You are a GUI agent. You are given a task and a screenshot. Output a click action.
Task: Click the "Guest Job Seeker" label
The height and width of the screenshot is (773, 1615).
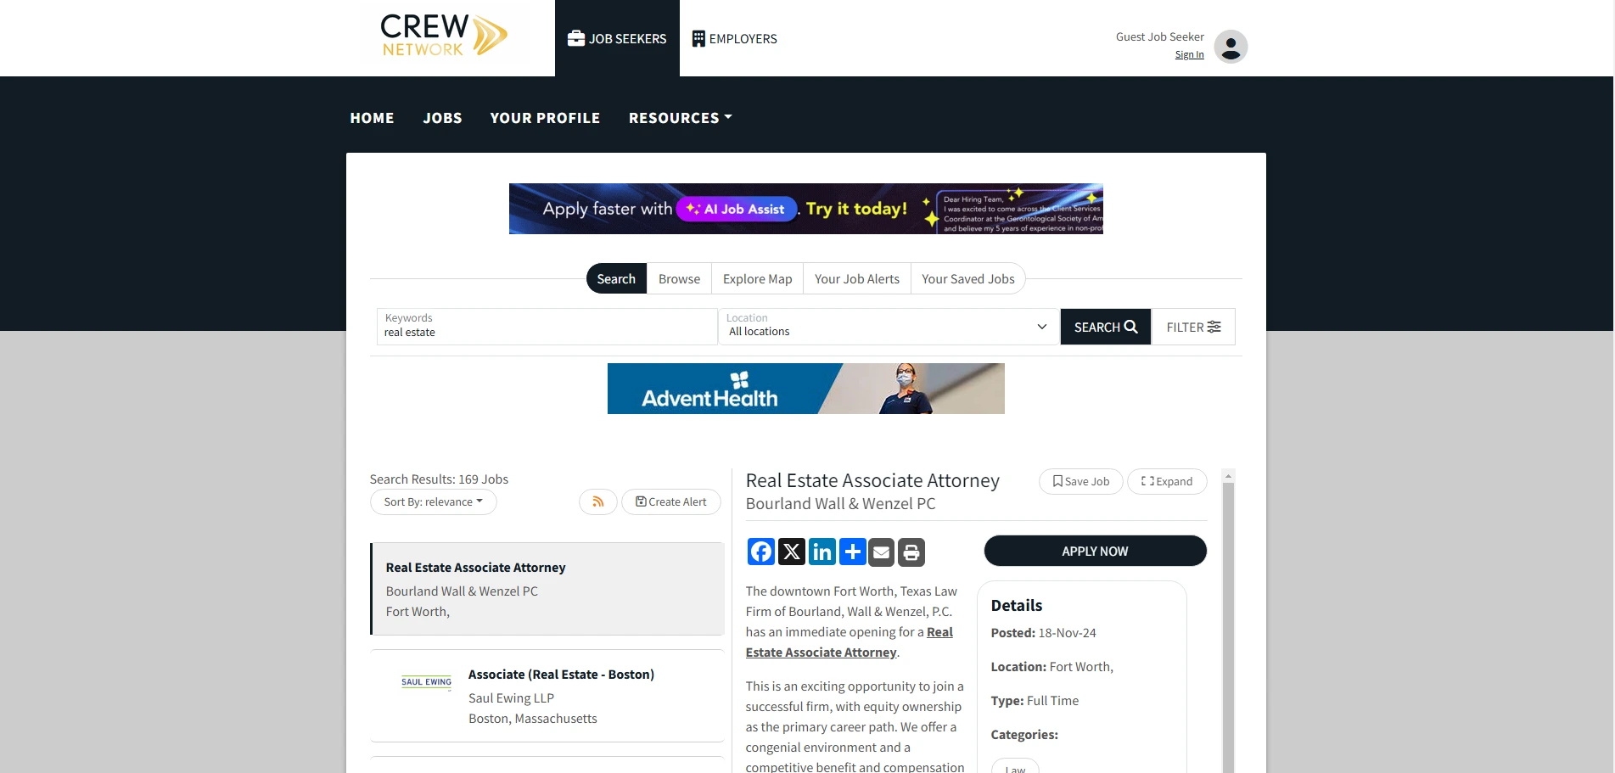(1159, 36)
